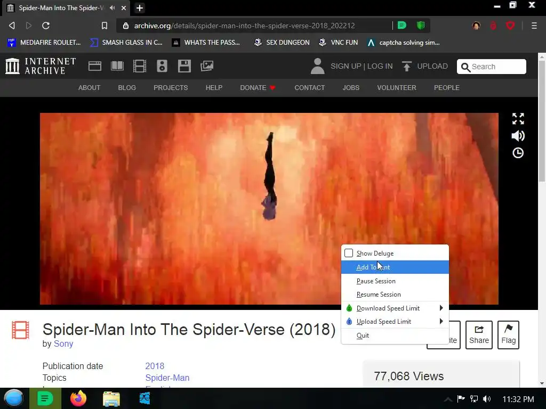Screen dimensions: 546x409
Task: Expand the Download Speed Limit submenu
Action: point(395,308)
